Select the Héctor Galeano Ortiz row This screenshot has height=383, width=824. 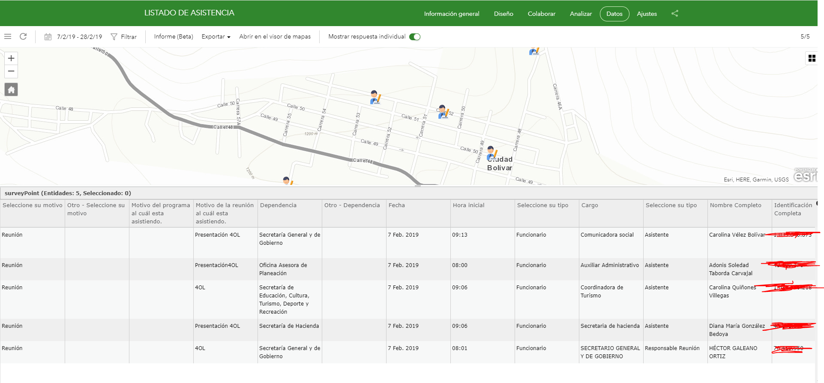pos(733,352)
